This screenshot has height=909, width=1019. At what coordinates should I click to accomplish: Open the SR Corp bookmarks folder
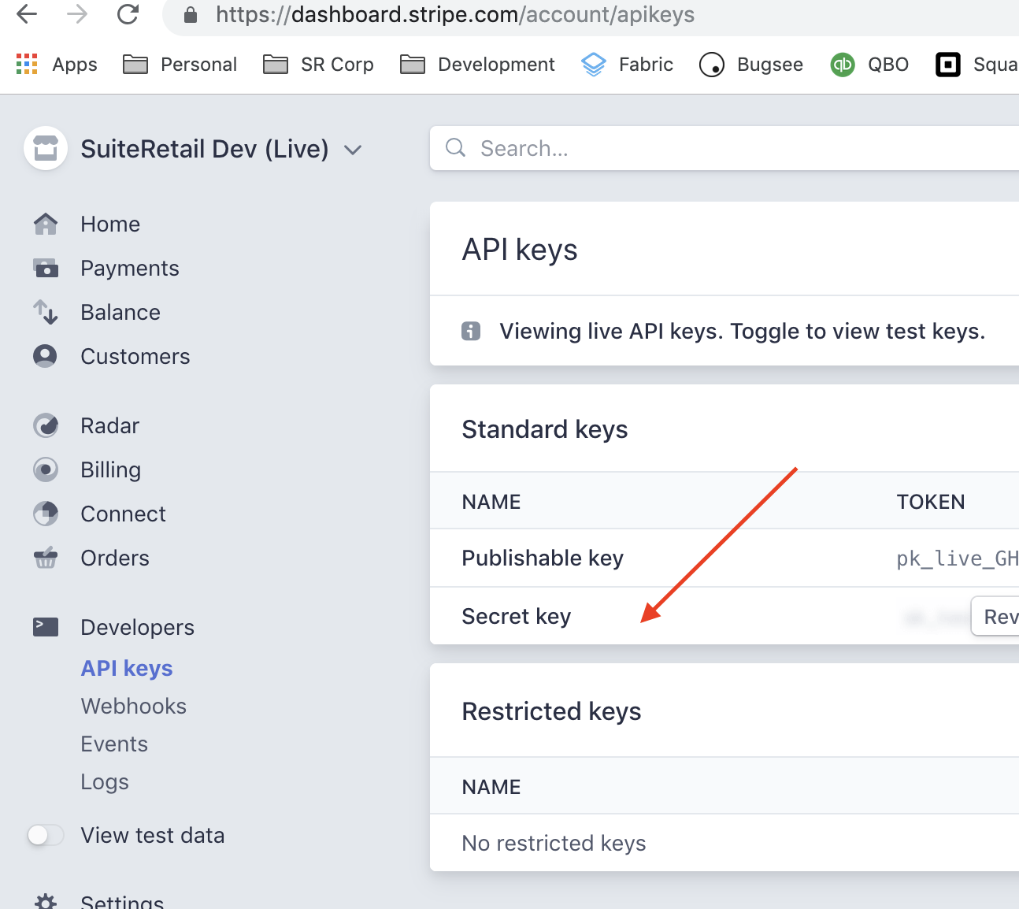coord(318,65)
